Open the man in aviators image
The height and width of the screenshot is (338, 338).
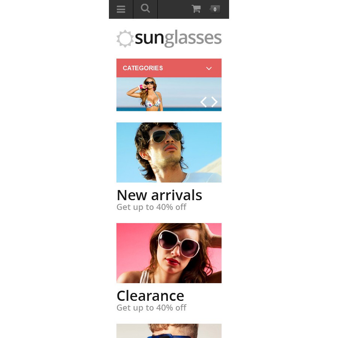(x=169, y=152)
